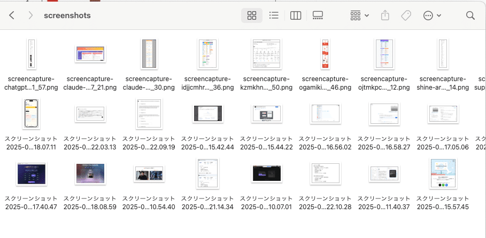Select the screencapture-kzmkhn file thumbnail

coord(266,53)
